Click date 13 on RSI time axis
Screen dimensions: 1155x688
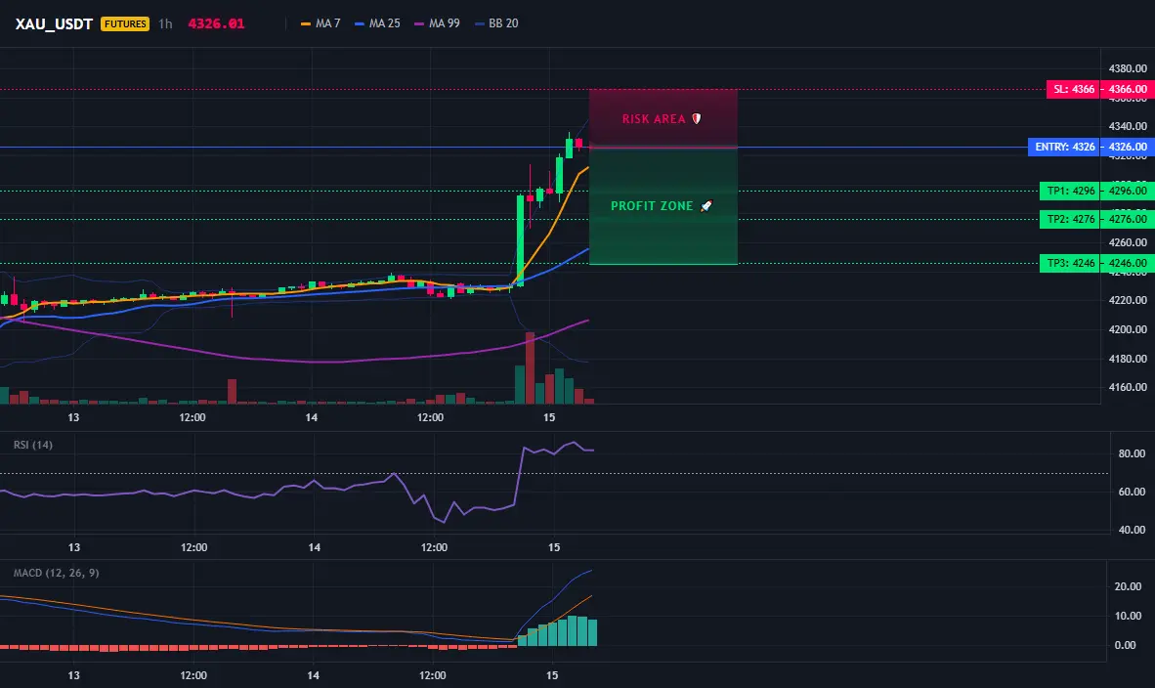coord(74,547)
